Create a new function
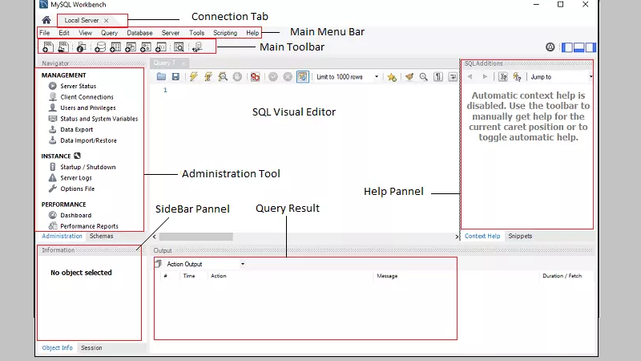This screenshot has height=361, width=641. (161, 47)
